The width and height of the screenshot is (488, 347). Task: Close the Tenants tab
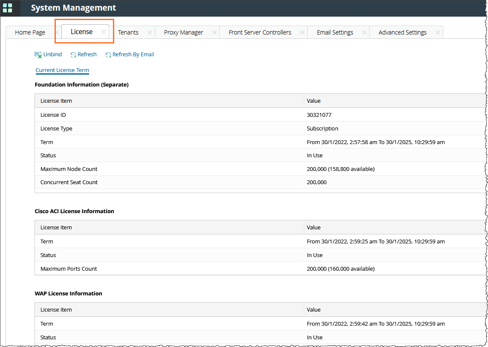coord(150,32)
